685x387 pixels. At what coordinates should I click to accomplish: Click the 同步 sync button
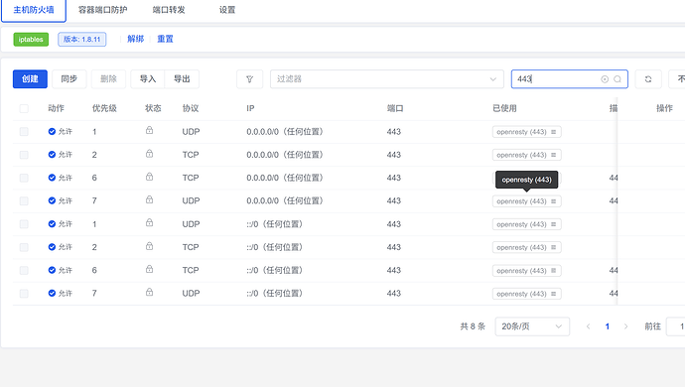(69, 79)
